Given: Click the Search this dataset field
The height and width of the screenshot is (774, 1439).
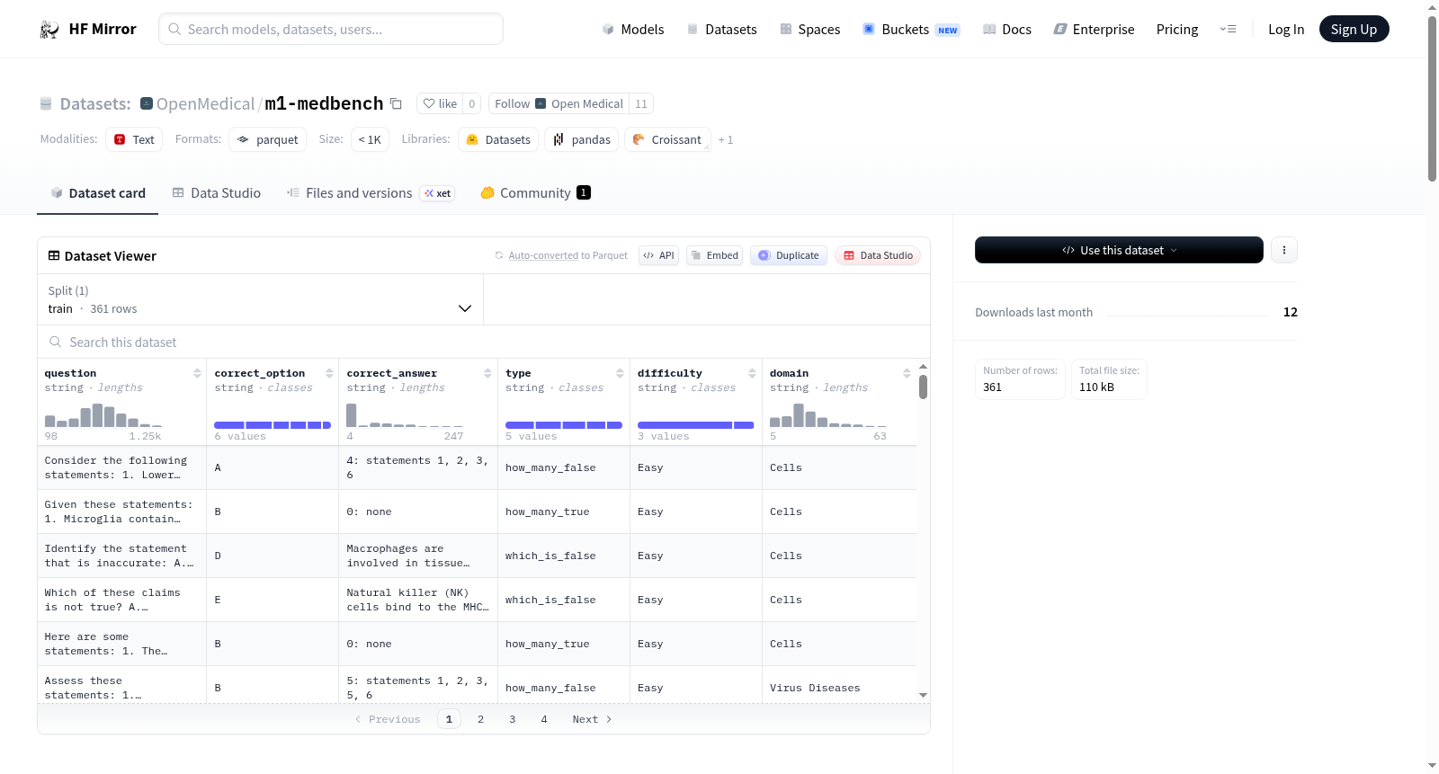Looking at the screenshot, I should 484,342.
